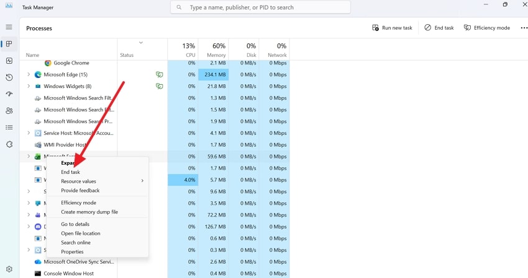
Task: Open the App history sidebar icon
Action: click(9, 77)
